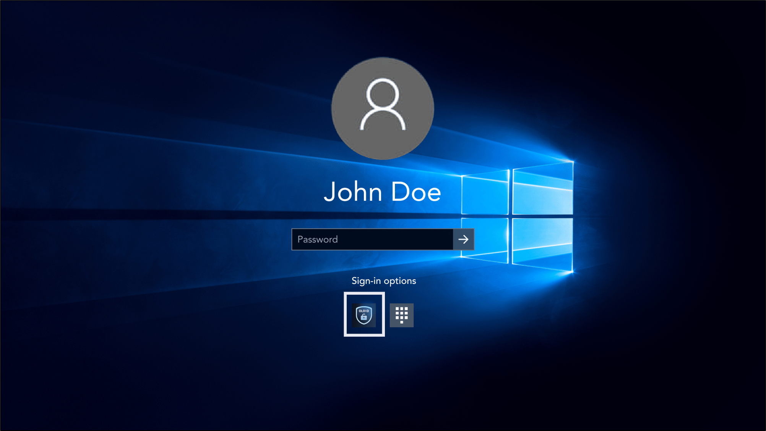Viewport: 766px width, 431px height.
Task: Click the John Doe username text
Action: click(383, 192)
